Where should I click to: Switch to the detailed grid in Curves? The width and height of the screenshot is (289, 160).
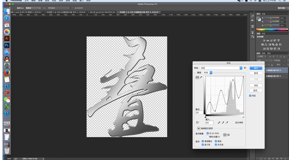[x=228, y=135]
